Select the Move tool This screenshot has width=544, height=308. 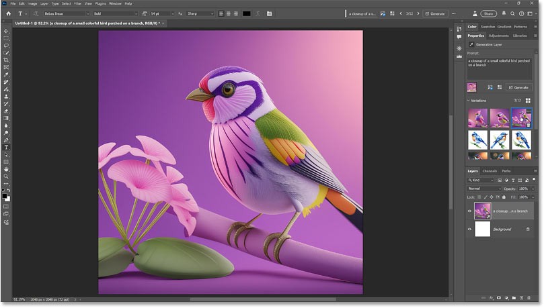click(x=7, y=32)
